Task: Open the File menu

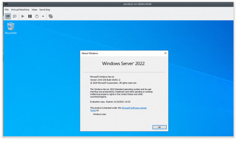Action: 7,10
